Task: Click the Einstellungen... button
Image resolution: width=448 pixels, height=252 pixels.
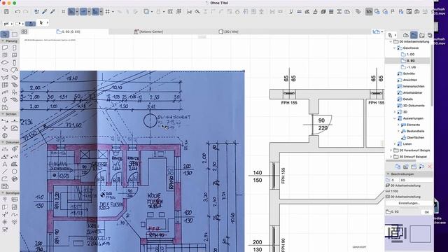Action: [409, 203]
